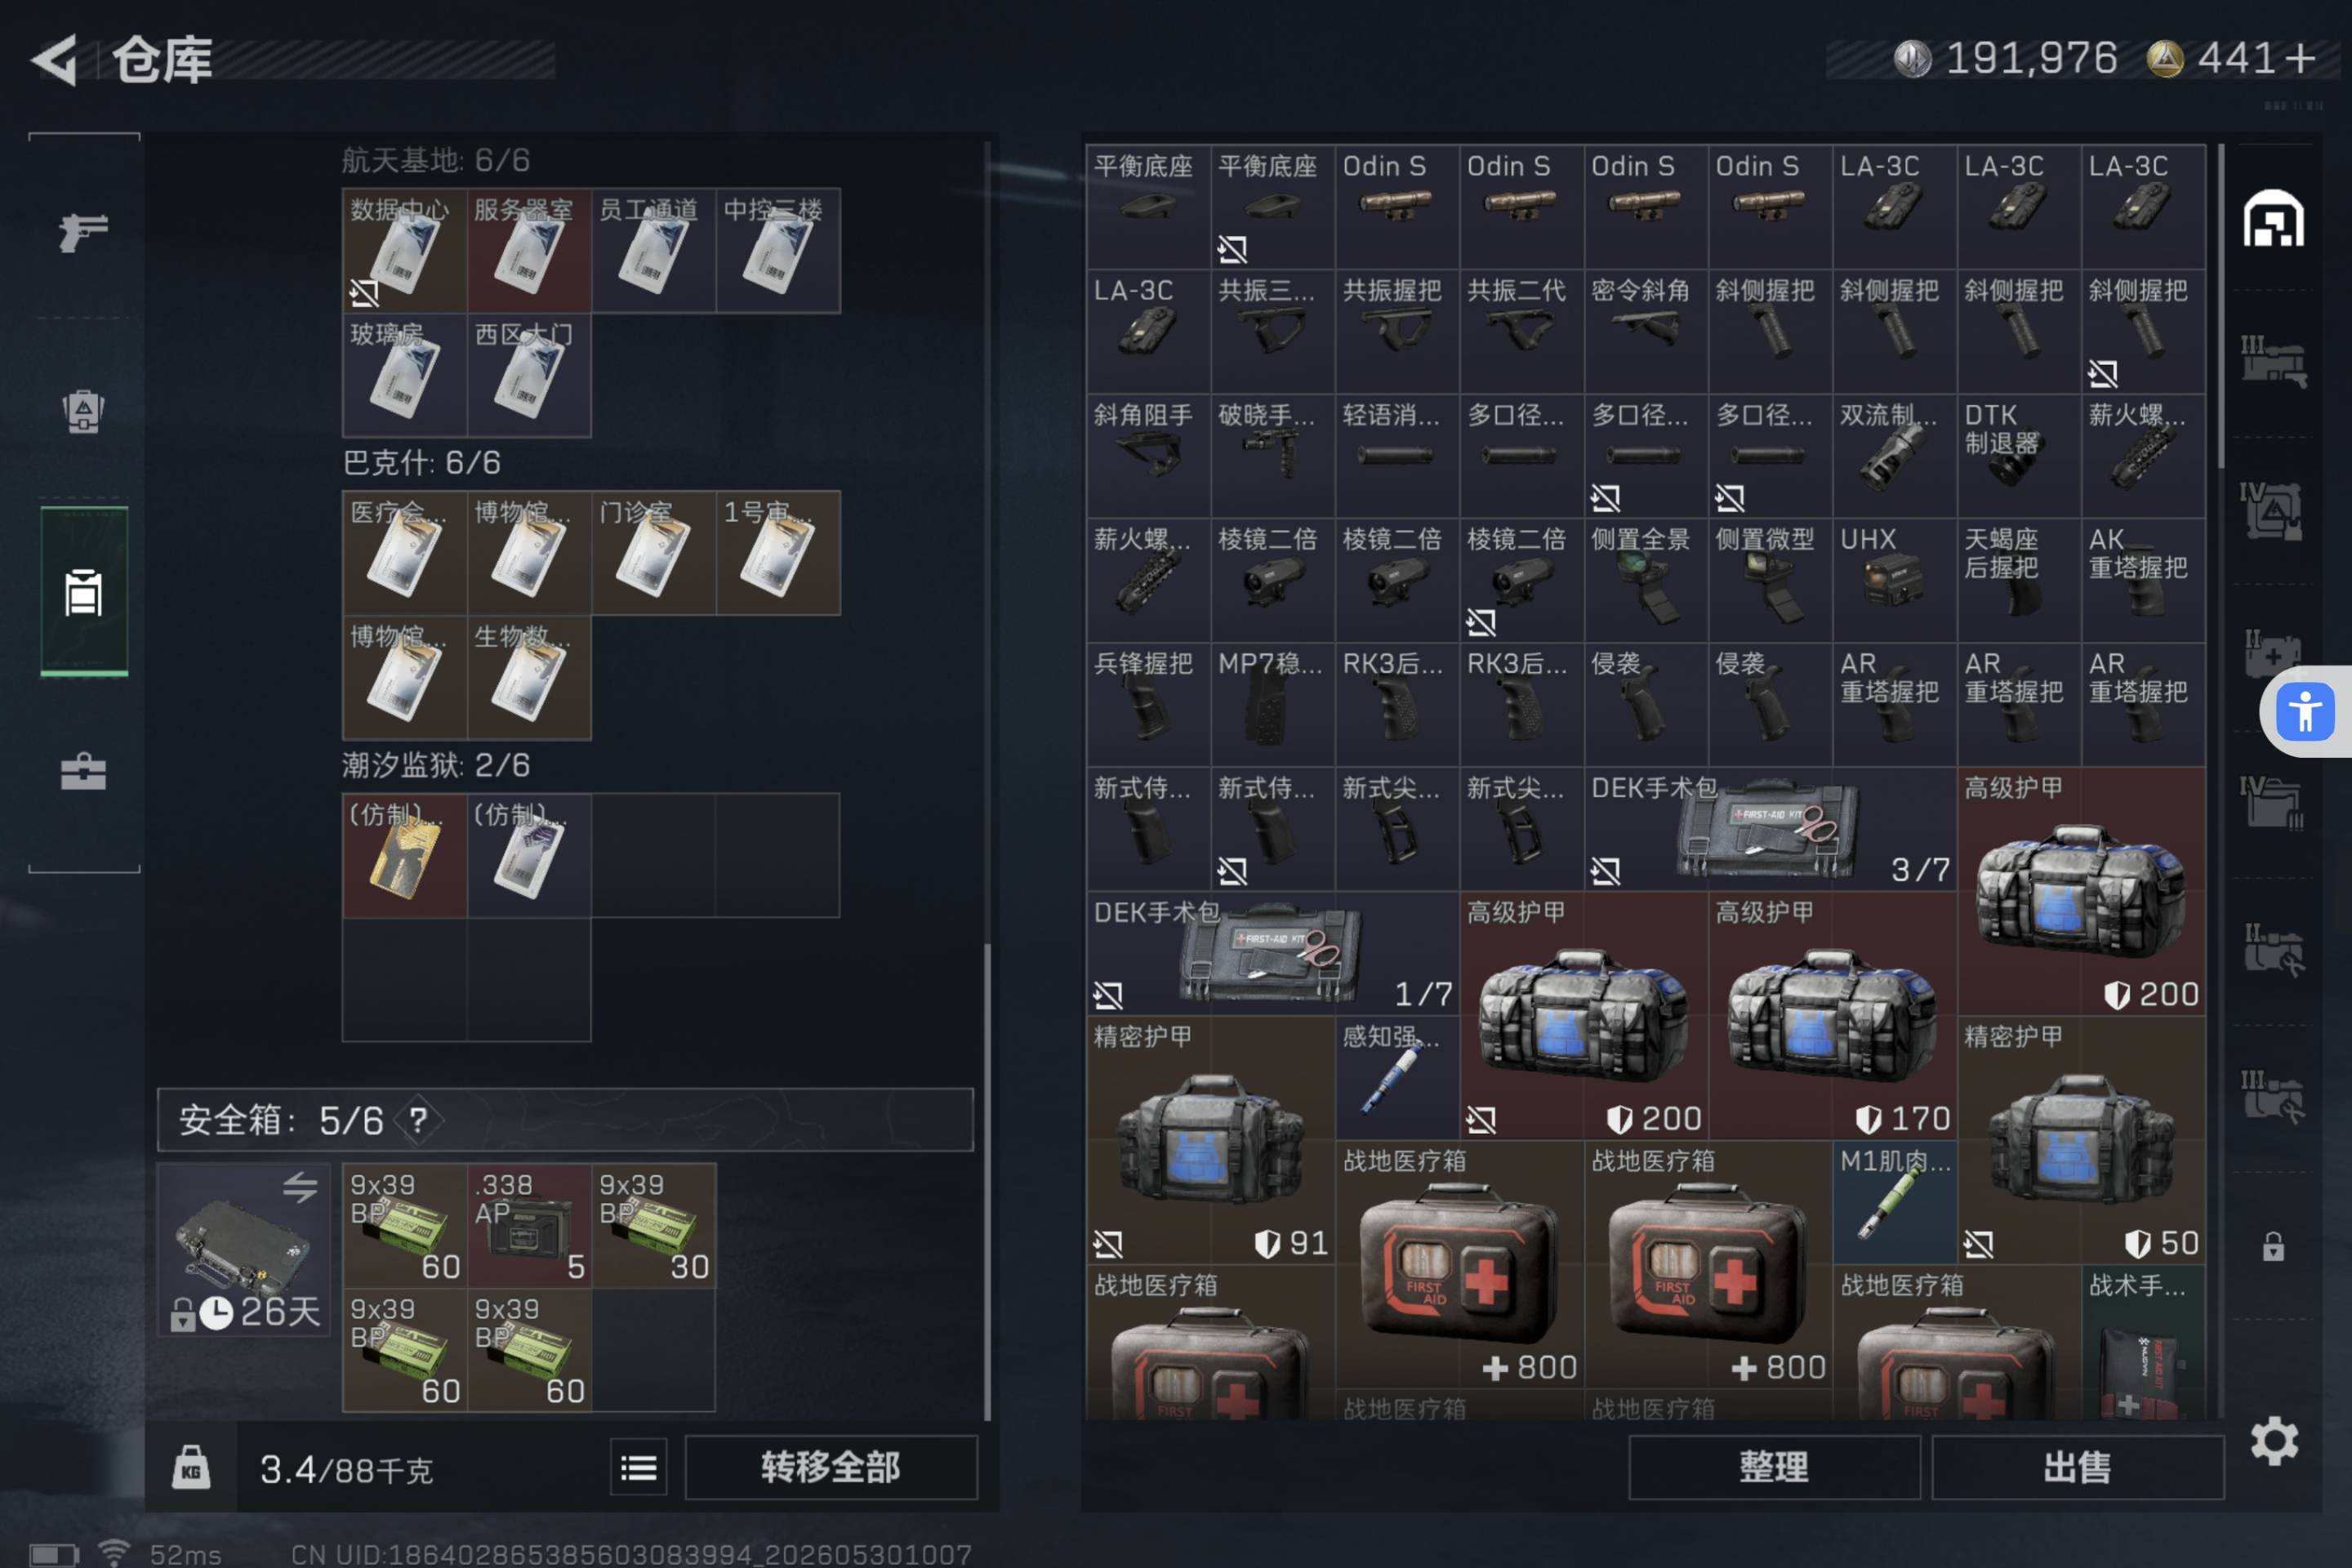Toggle the list view icon
The height and width of the screenshot is (1568, 2352).
coord(639,1467)
